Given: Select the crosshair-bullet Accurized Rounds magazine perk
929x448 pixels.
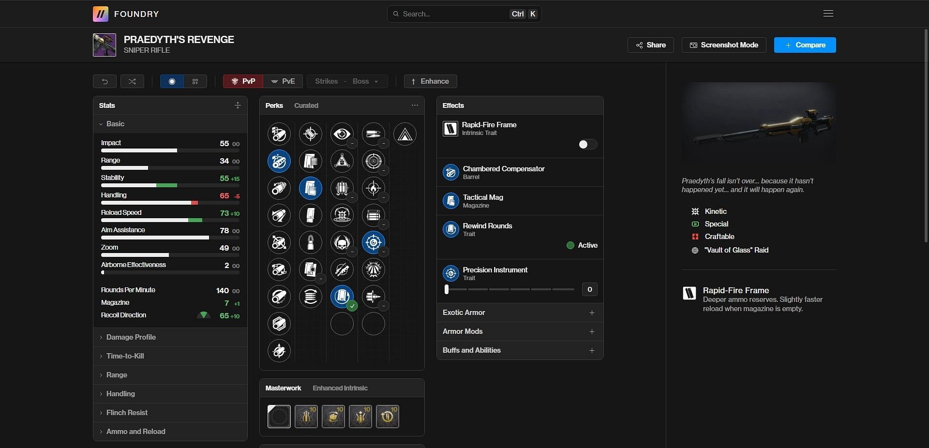Looking at the screenshot, I should (x=311, y=134).
